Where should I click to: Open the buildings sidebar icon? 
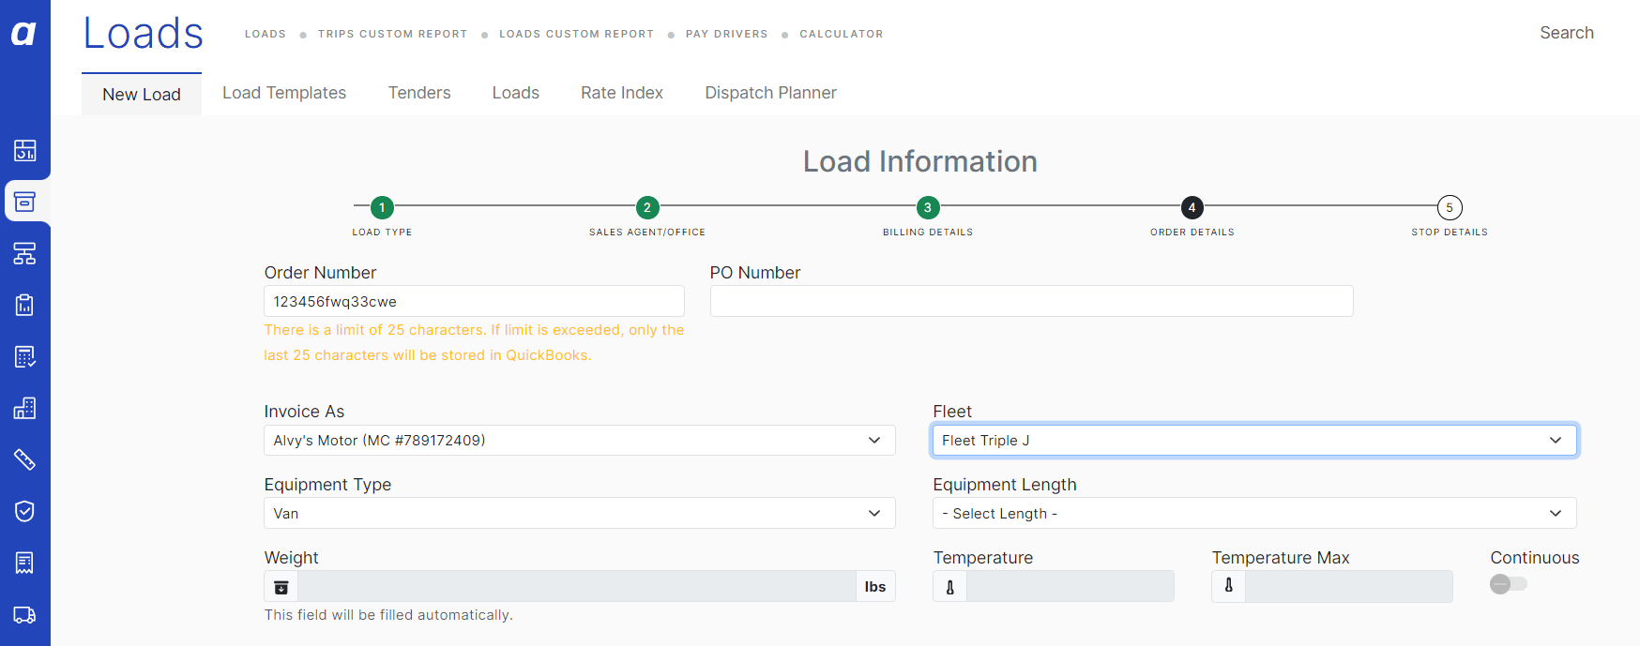24,408
